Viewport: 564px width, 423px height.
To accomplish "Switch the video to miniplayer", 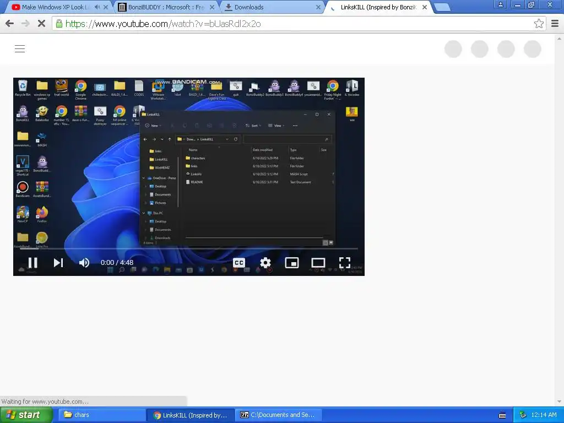I will [x=292, y=263].
